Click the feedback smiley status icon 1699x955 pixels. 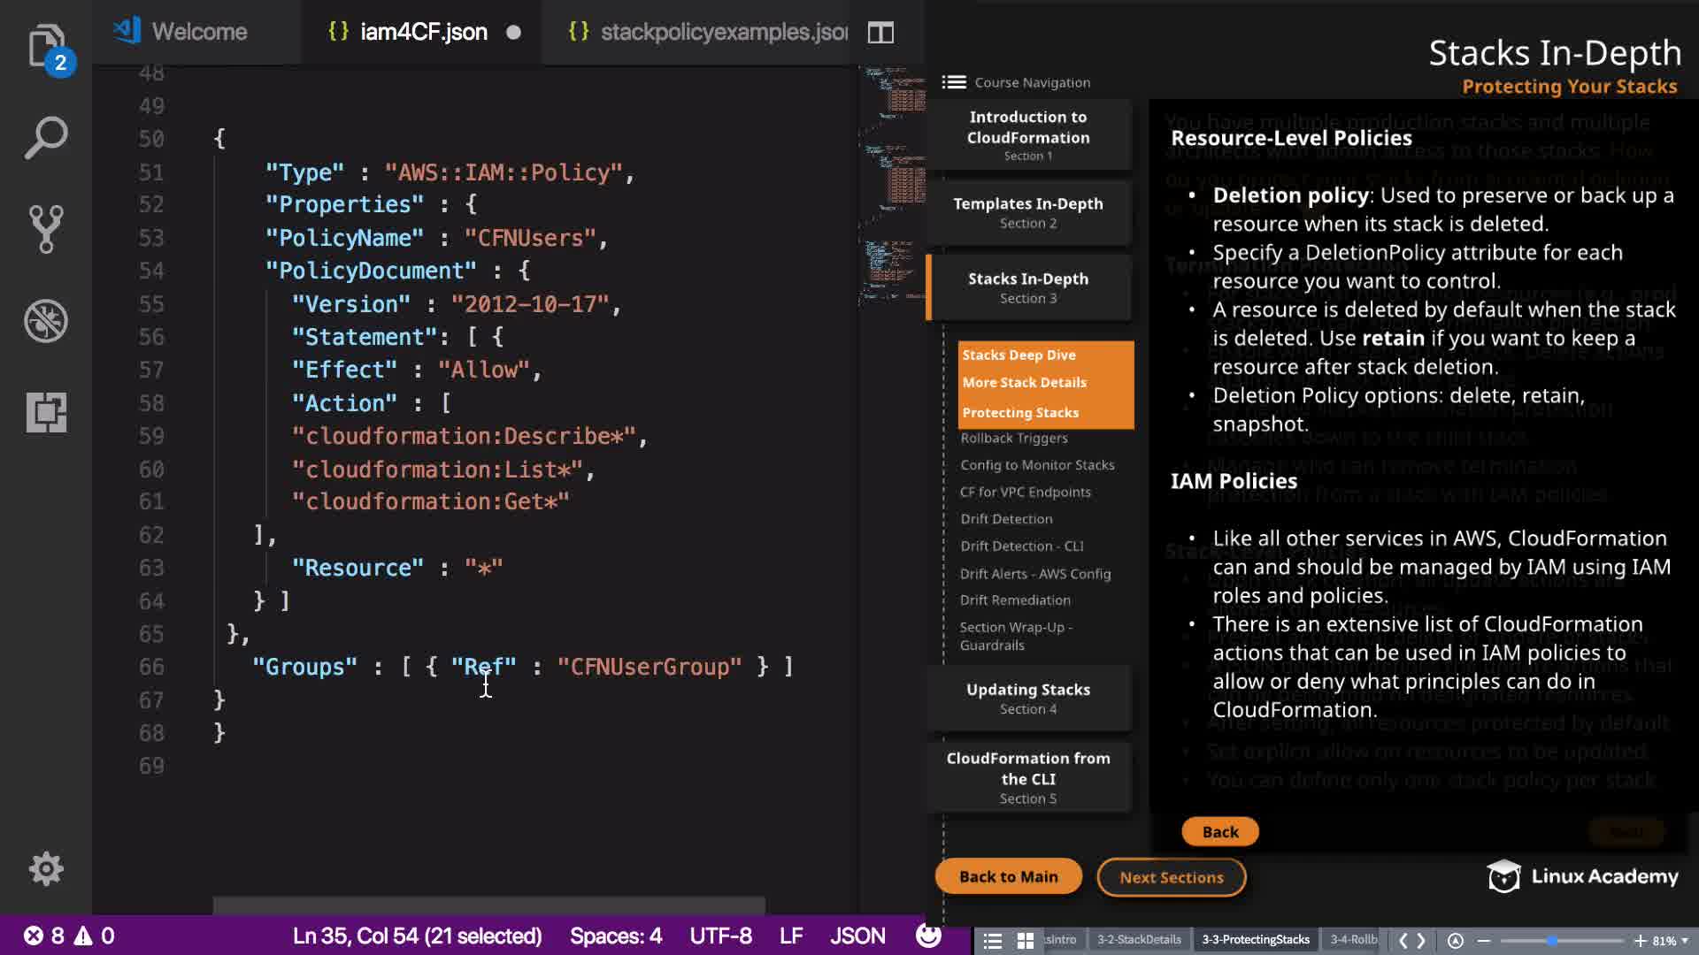pos(927,936)
